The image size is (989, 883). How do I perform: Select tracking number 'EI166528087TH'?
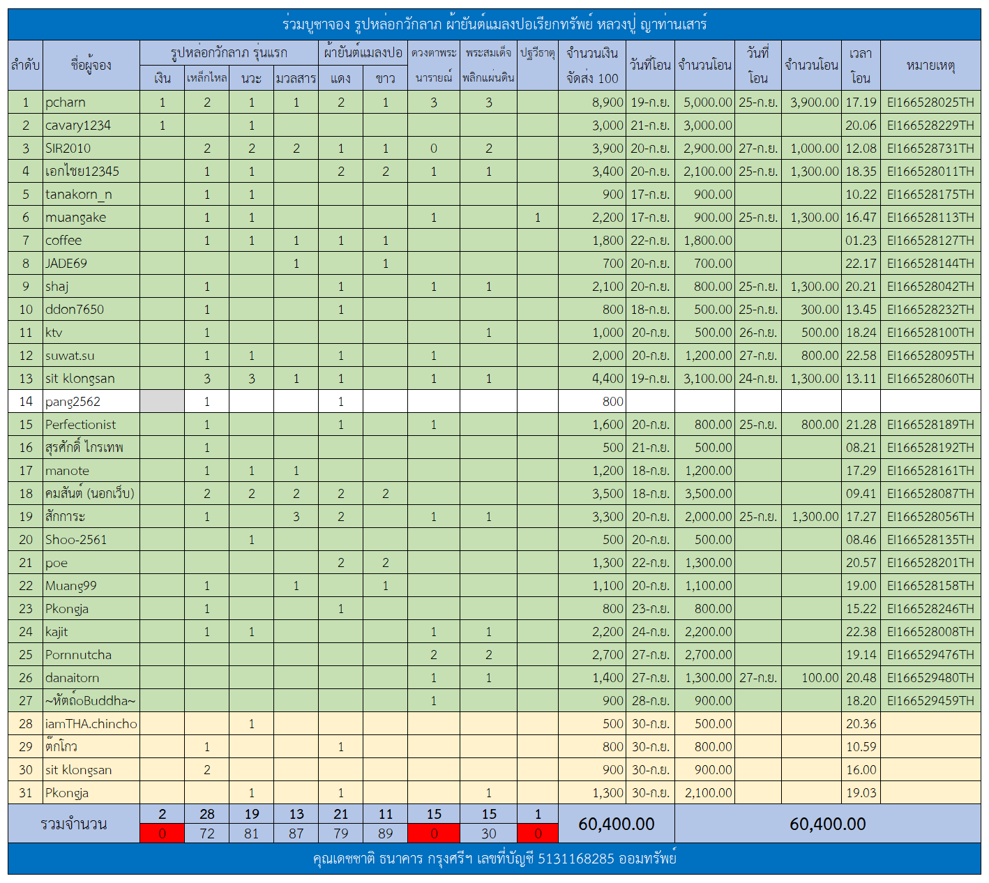pos(930,494)
